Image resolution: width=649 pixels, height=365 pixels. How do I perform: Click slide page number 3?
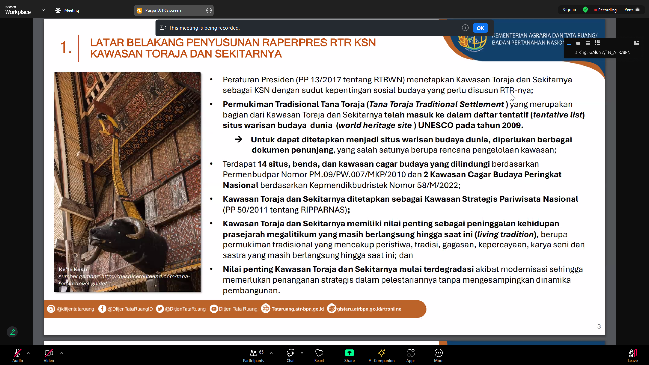(x=599, y=327)
